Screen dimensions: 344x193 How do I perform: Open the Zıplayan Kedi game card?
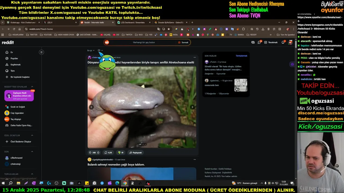(19, 95)
